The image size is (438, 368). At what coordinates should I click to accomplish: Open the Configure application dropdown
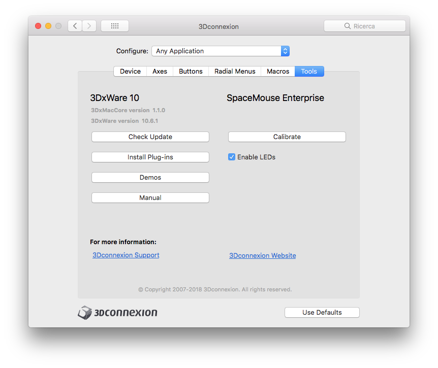(221, 51)
